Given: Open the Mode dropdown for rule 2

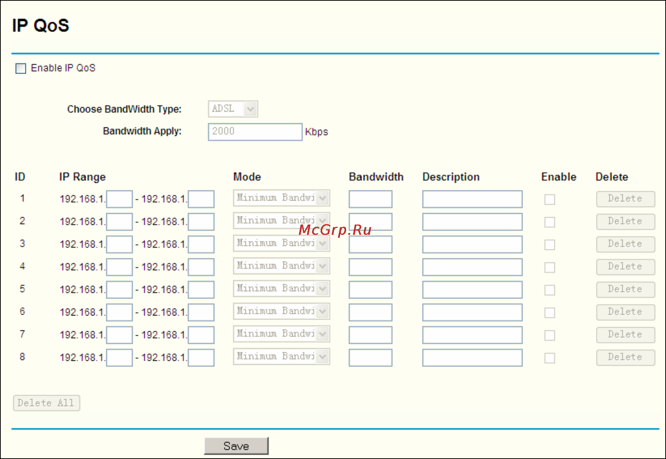Looking at the screenshot, I should coord(282,221).
